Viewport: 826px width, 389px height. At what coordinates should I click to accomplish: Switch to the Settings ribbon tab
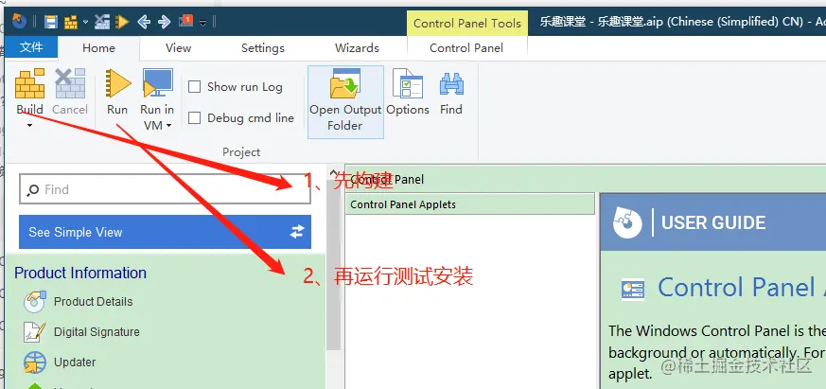pos(263,48)
